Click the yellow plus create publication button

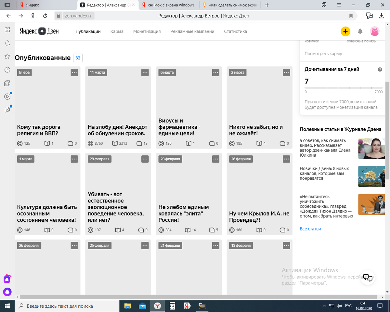(x=345, y=32)
